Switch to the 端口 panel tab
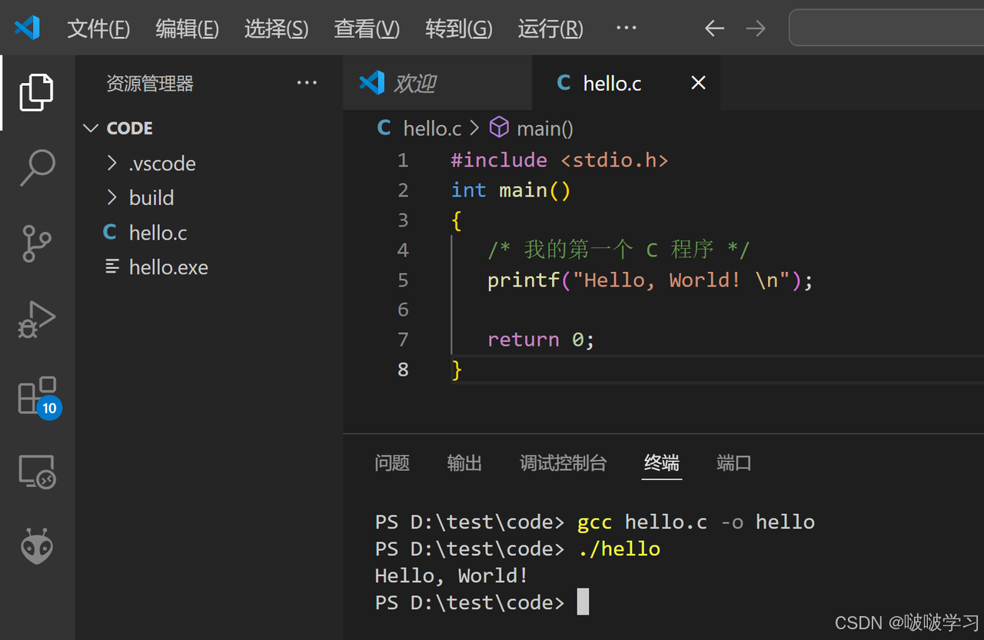Image resolution: width=984 pixels, height=640 pixels. 734,463
